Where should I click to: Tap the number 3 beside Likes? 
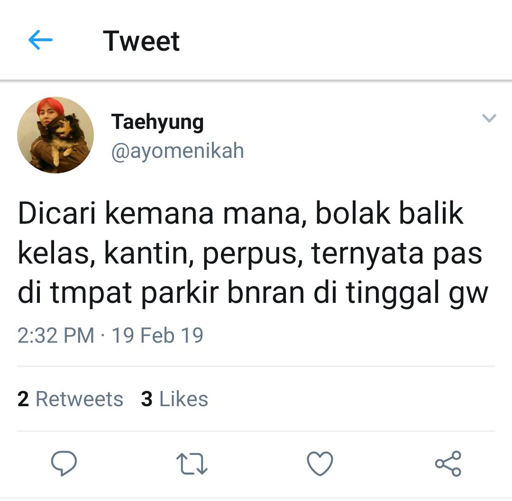[146, 399]
